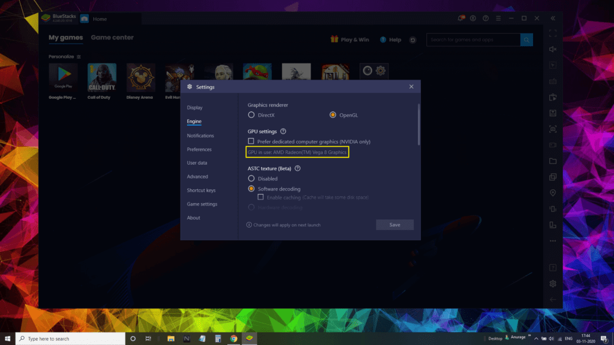Open the User data section
The width and height of the screenshot is (614, 345).
[197, 163]
